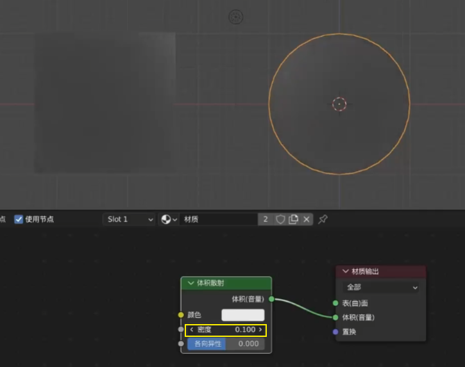This screenshot has width=465, height=367.
Task: Collapse the 材质输出 node
Action: click(345, 271)
